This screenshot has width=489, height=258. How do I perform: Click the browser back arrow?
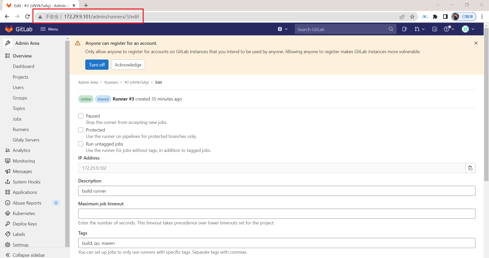(x=7, y=17)
